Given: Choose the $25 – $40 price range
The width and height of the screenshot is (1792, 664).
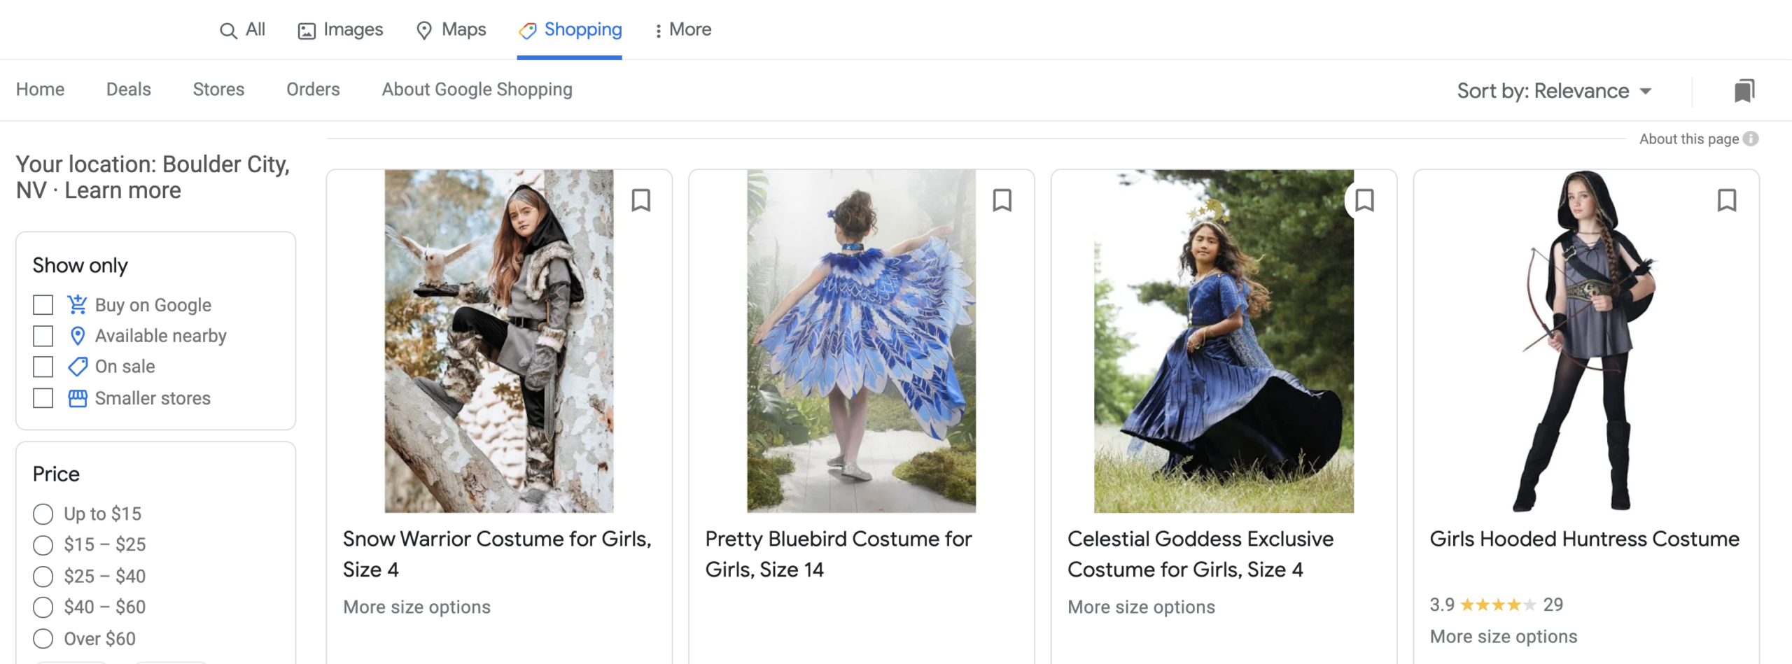Looking at the screenshot, I should tap(43, 577).
